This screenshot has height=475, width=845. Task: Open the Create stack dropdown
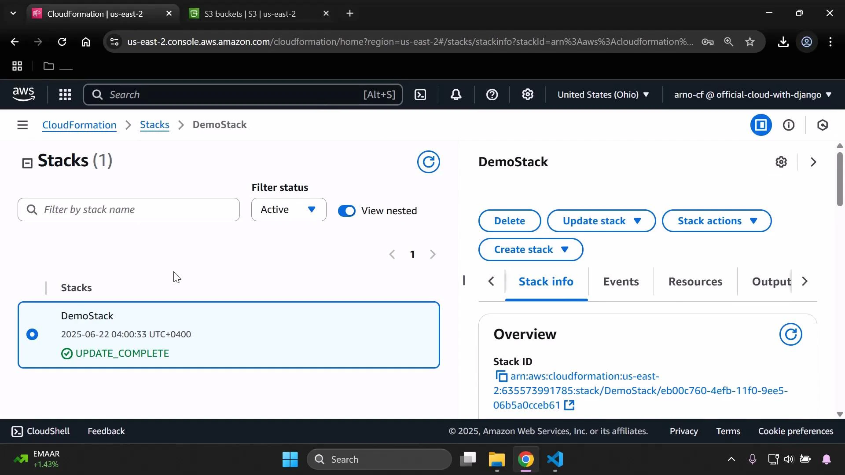click(530, 249)
